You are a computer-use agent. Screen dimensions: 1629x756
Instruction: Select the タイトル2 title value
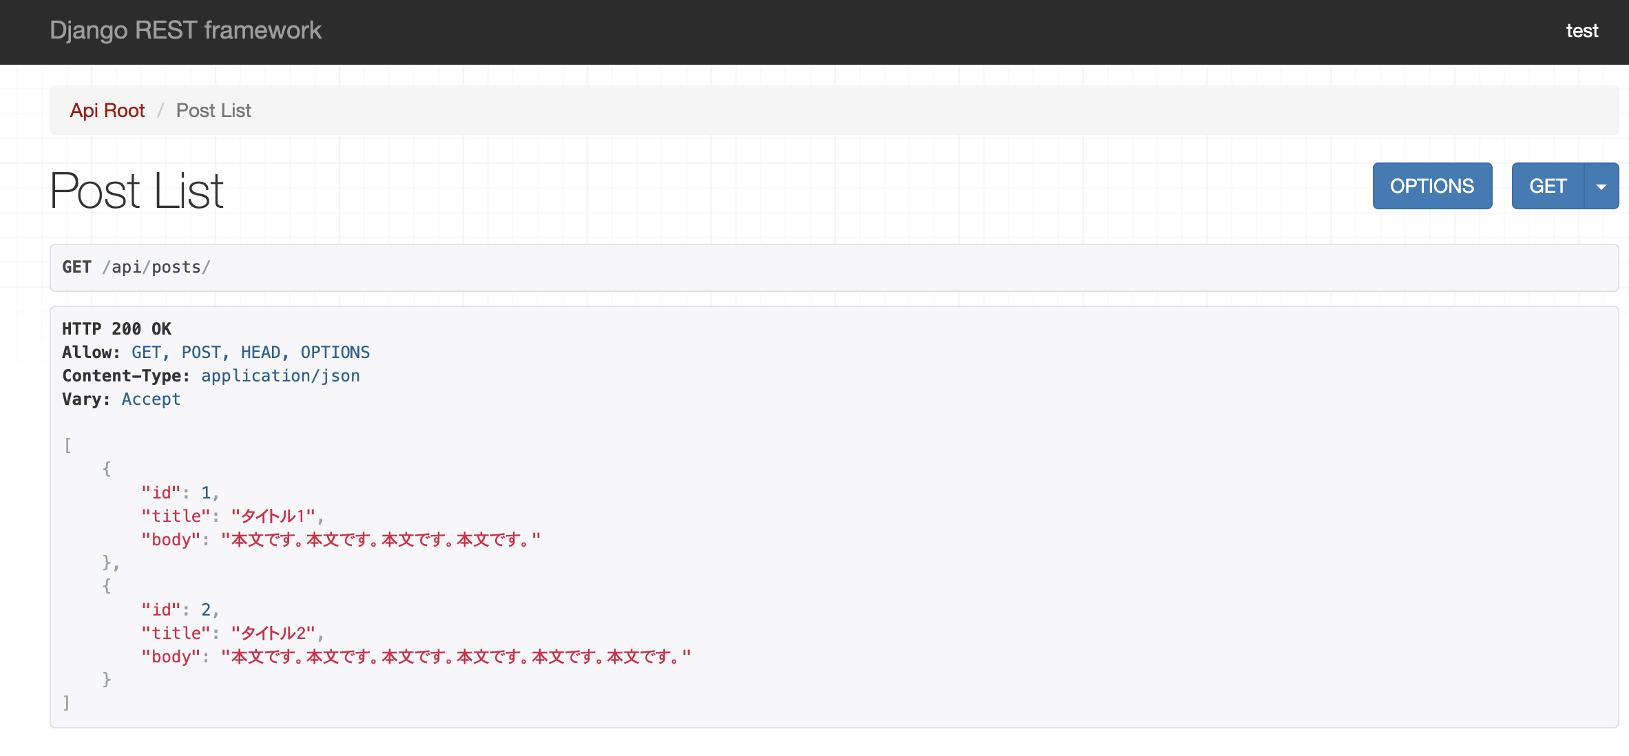tap(274, 632)
